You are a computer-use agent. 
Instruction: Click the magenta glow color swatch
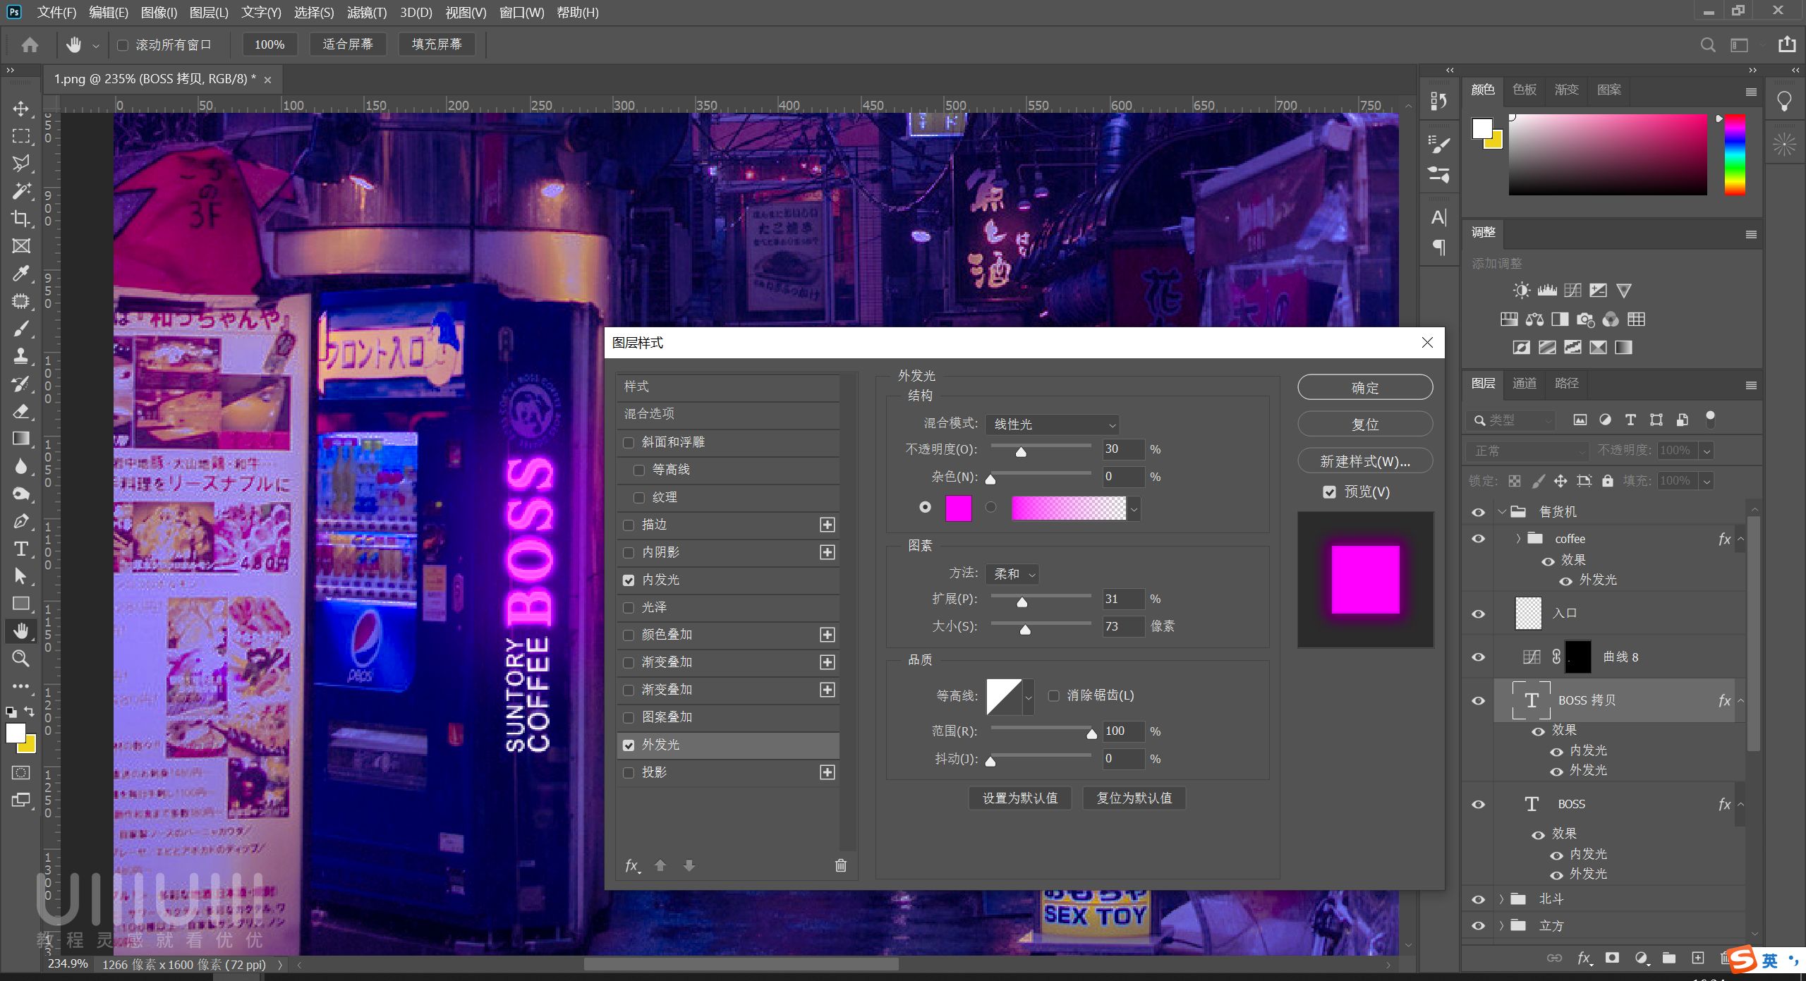pyautogui.click(x=959, y=508)
